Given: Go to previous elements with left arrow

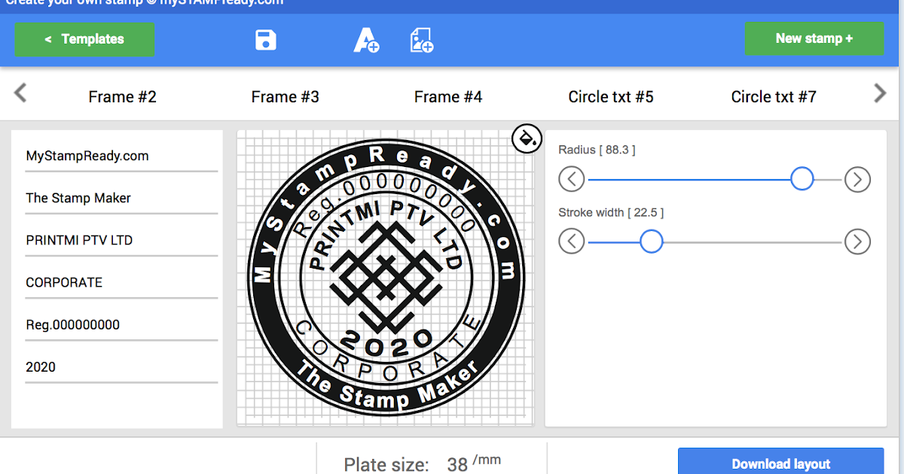Looking at the screenshot, I should point(20,93).
